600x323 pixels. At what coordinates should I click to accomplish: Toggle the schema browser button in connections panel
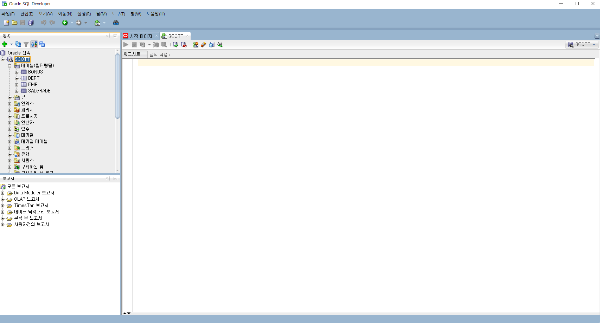[x=34, y=44]
